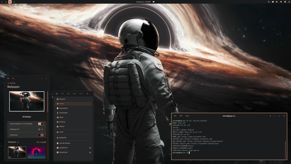Open the green tray icon in top panel
The image size is (291, 164).
point(269,2)
